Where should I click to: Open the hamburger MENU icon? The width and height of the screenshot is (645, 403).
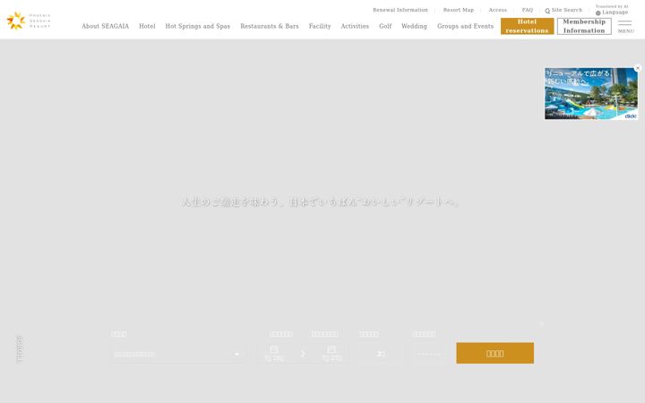click(625, 26)
